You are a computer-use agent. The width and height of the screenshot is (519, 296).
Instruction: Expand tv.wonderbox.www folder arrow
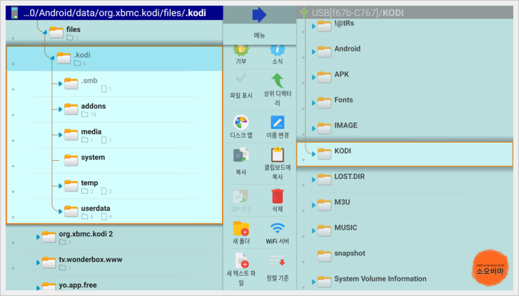click(38, 263)
